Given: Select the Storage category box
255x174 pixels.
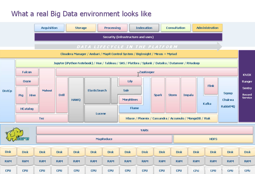Looking at the screenshot, I should pyautogui.click(x=81, y=28).
